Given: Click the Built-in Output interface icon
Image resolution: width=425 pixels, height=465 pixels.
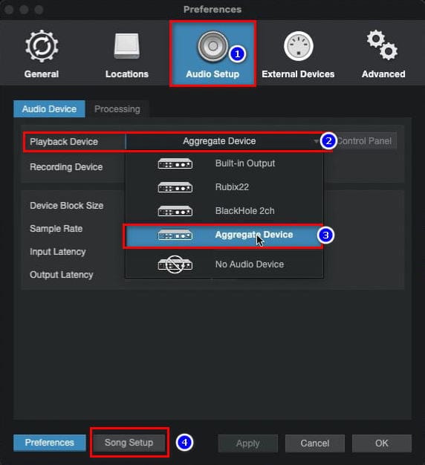Looking at the screenshot, I should click(x=175, y=163).
